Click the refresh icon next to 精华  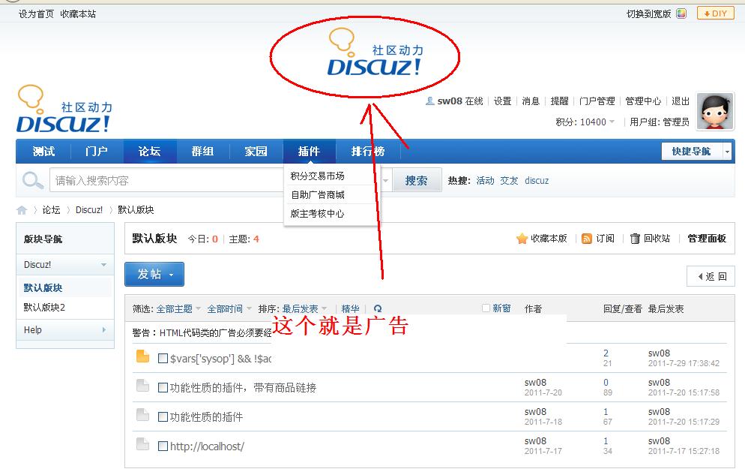[376, 308]
